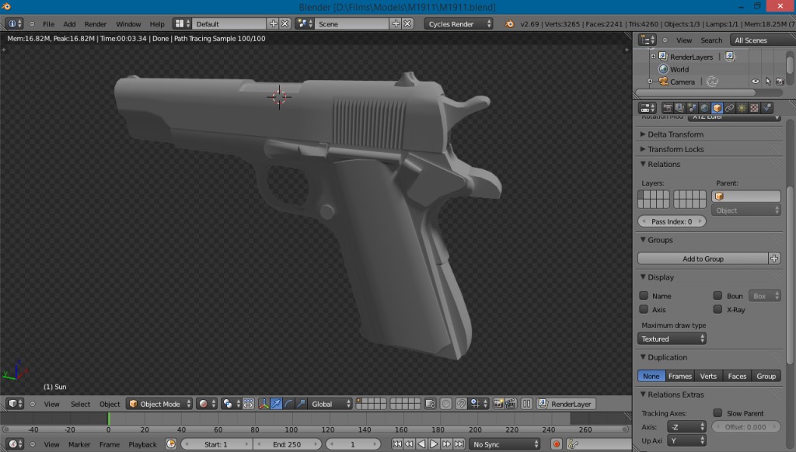The height and width of the screenshot is (452, 796).
Task: Open the Maximum draw type Textured dropdown
Action: tap(672, 338)
